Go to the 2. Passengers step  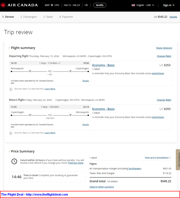click(x=29, y=17)
